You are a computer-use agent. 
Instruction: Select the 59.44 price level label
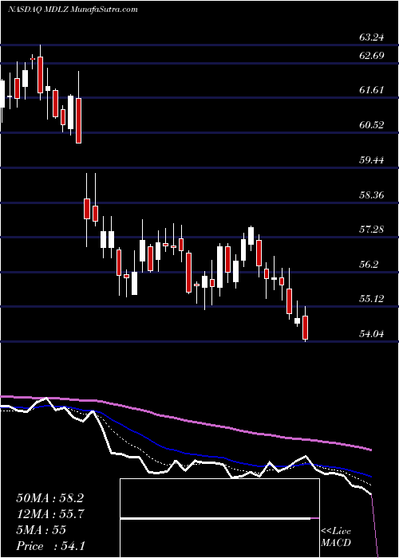click(371, 160)
